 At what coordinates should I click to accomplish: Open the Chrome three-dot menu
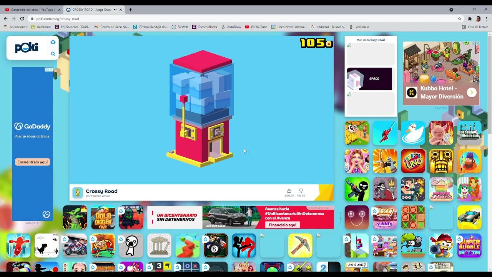point(487,18)
